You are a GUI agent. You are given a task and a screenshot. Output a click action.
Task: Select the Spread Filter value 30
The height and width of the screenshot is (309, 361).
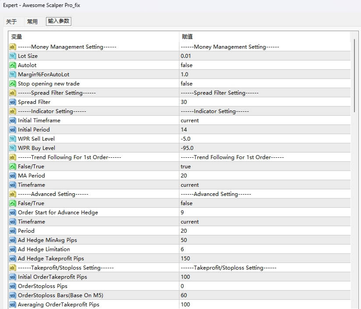[x=184, y=102]
